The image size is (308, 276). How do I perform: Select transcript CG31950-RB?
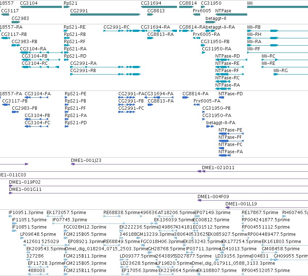tap(203, 45)
